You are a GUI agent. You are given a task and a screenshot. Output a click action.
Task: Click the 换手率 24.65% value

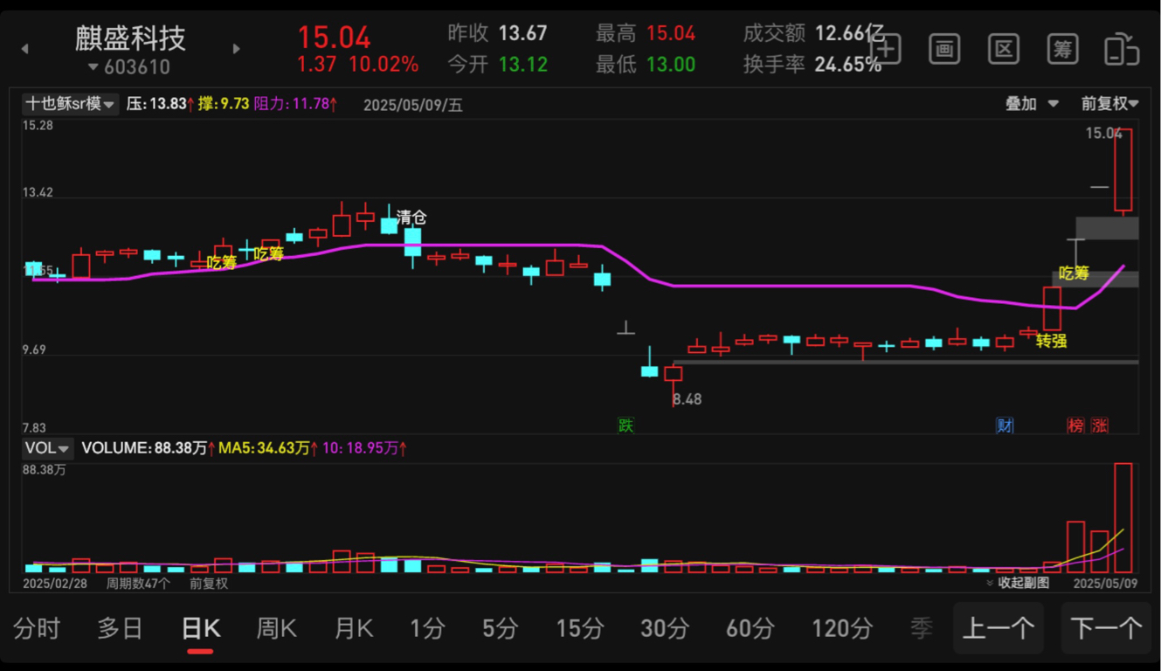[x=847, y=65]
